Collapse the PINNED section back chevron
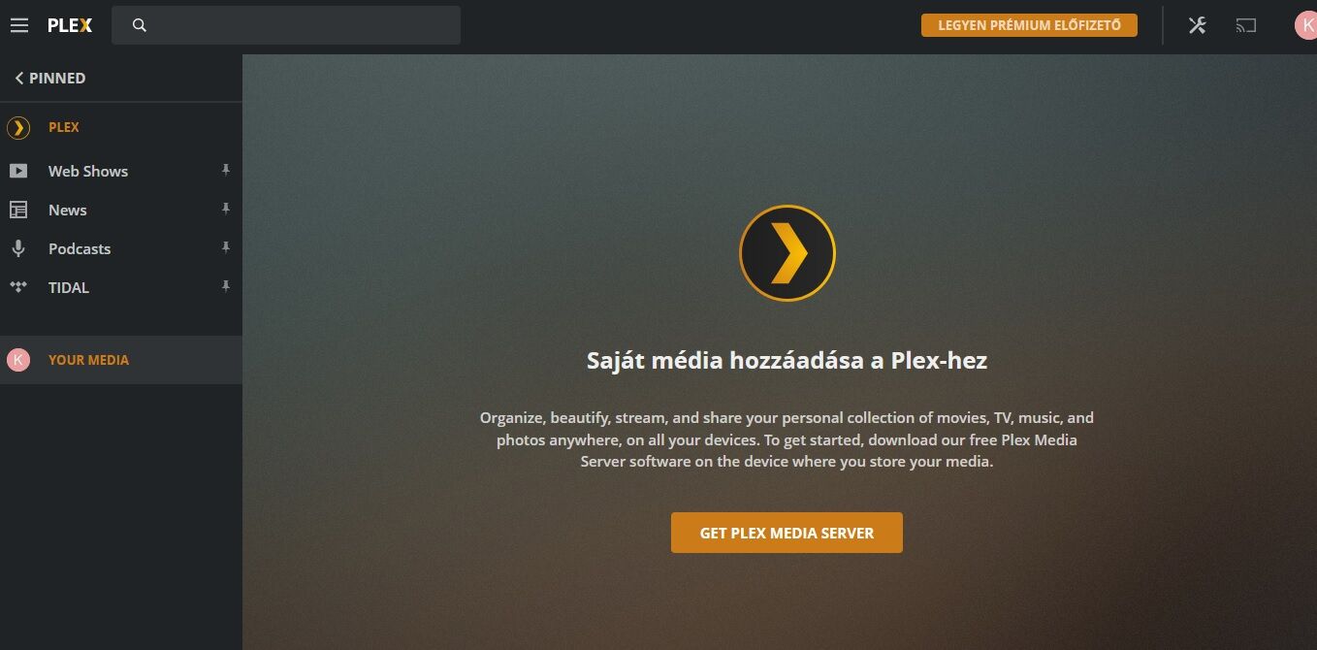The height and width of the screenshot is (650, 1317). coord(19,78)
